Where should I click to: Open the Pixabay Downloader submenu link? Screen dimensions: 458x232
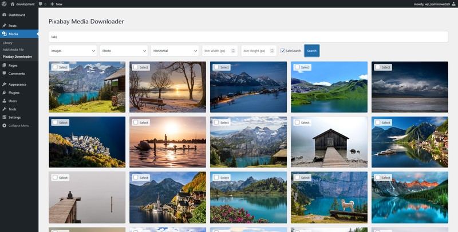coord(17,57)
